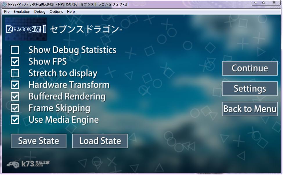Screen dimensions: 283x175
Task: Click the PPSSPP app icon in title bar
Action: (4, 4)
